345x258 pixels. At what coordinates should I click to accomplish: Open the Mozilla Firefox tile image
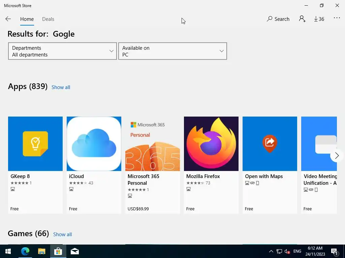pos(211,144)
